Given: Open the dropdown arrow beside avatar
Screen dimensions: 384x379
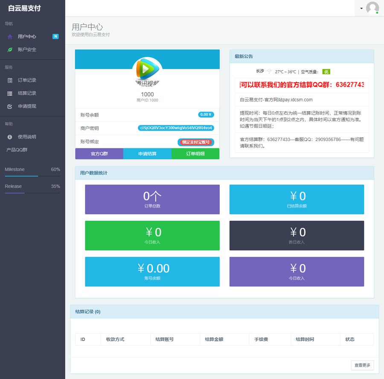Looking at the screenshot, I should click(x=361, y=9).
